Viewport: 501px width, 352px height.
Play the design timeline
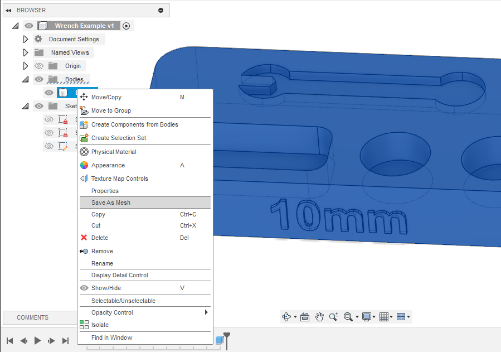37,341
